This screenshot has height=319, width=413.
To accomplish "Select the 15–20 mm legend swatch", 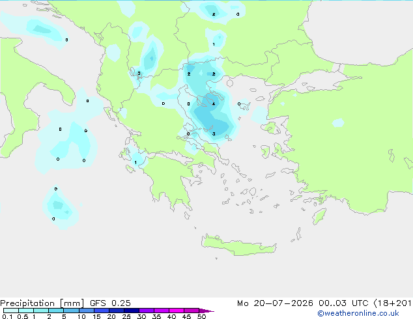I will 102,311.
